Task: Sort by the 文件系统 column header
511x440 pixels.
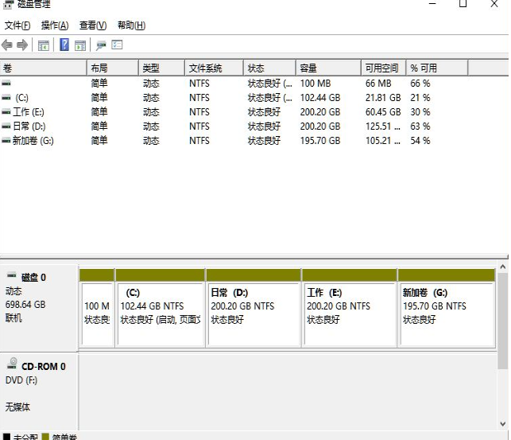Action: (204, 68)
